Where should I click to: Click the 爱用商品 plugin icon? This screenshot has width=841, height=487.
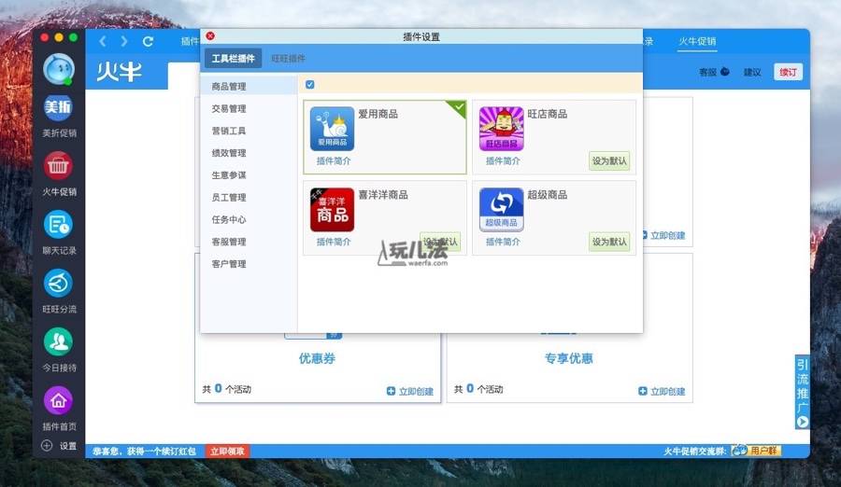click(x=332, y=129)
